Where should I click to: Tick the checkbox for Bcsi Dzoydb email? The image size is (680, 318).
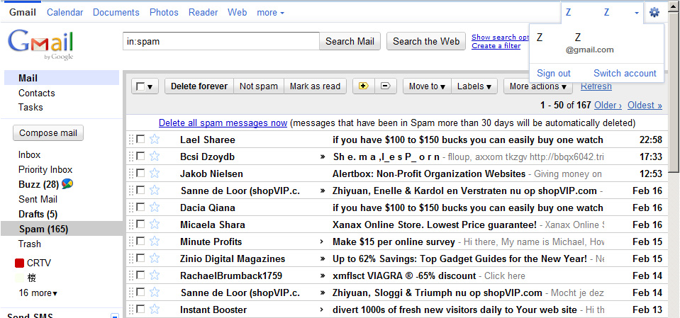point(140,156)
